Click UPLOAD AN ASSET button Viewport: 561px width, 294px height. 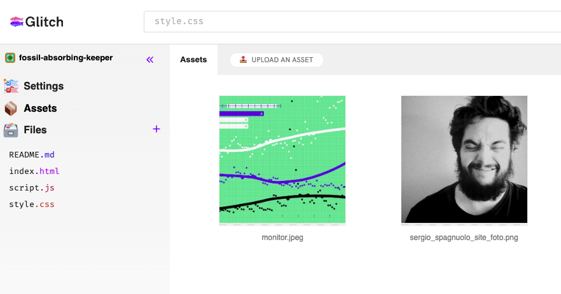[x=277, y=60]
